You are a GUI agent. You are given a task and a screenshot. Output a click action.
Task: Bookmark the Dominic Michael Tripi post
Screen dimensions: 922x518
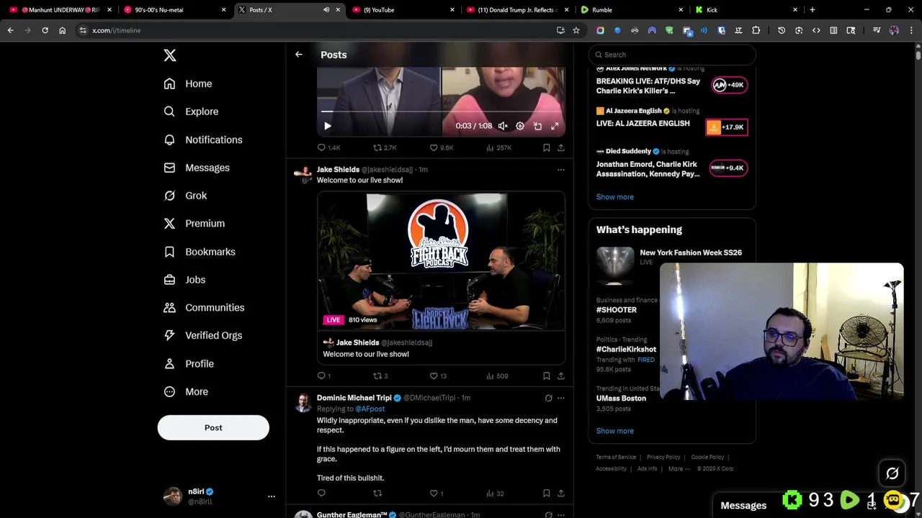546,494
